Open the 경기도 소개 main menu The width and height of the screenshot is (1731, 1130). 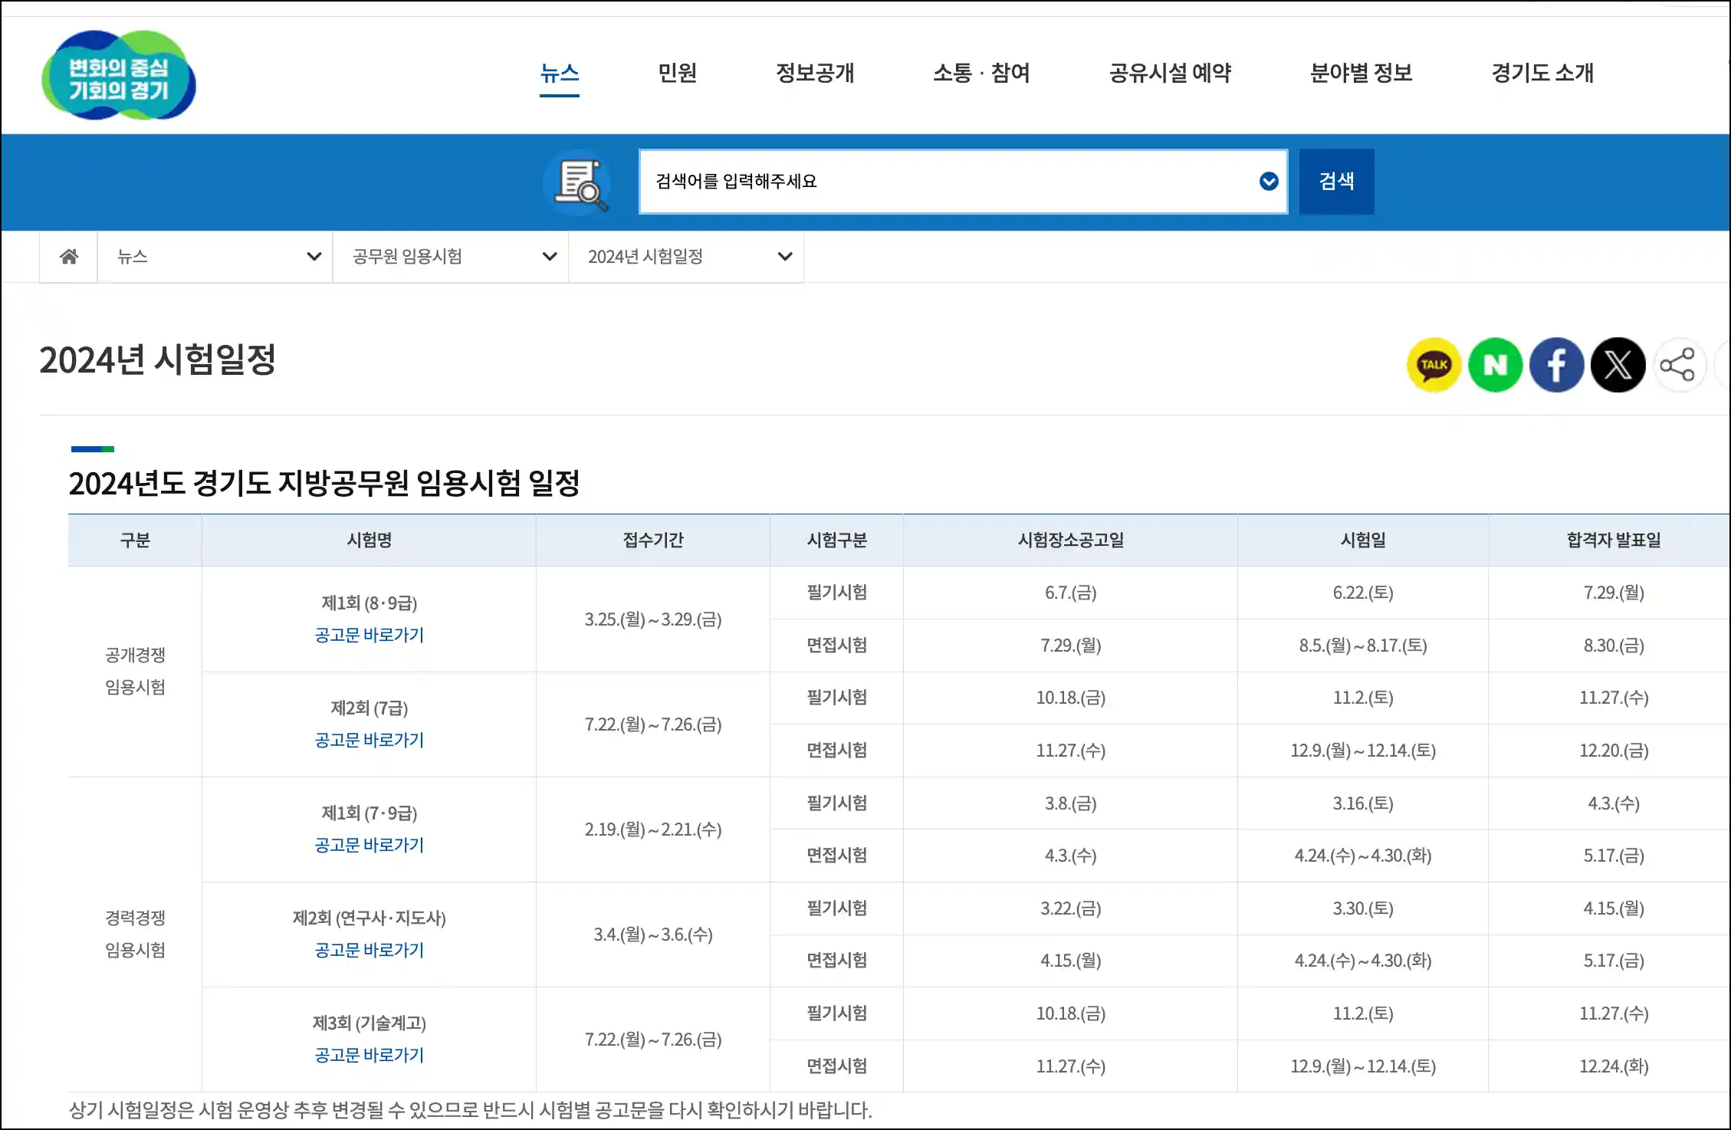1542,73
